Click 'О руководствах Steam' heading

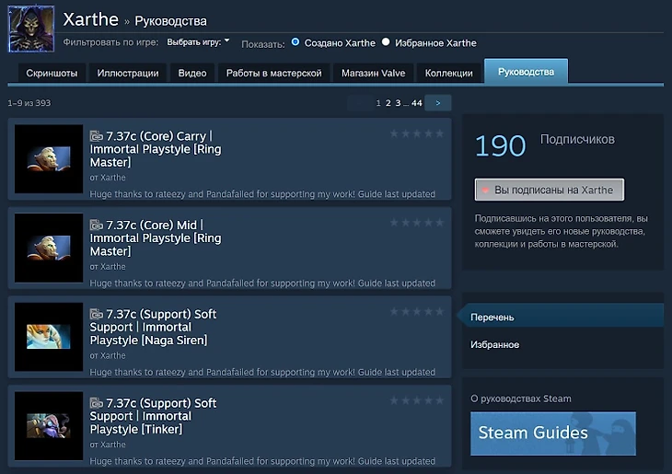[521, 399]
